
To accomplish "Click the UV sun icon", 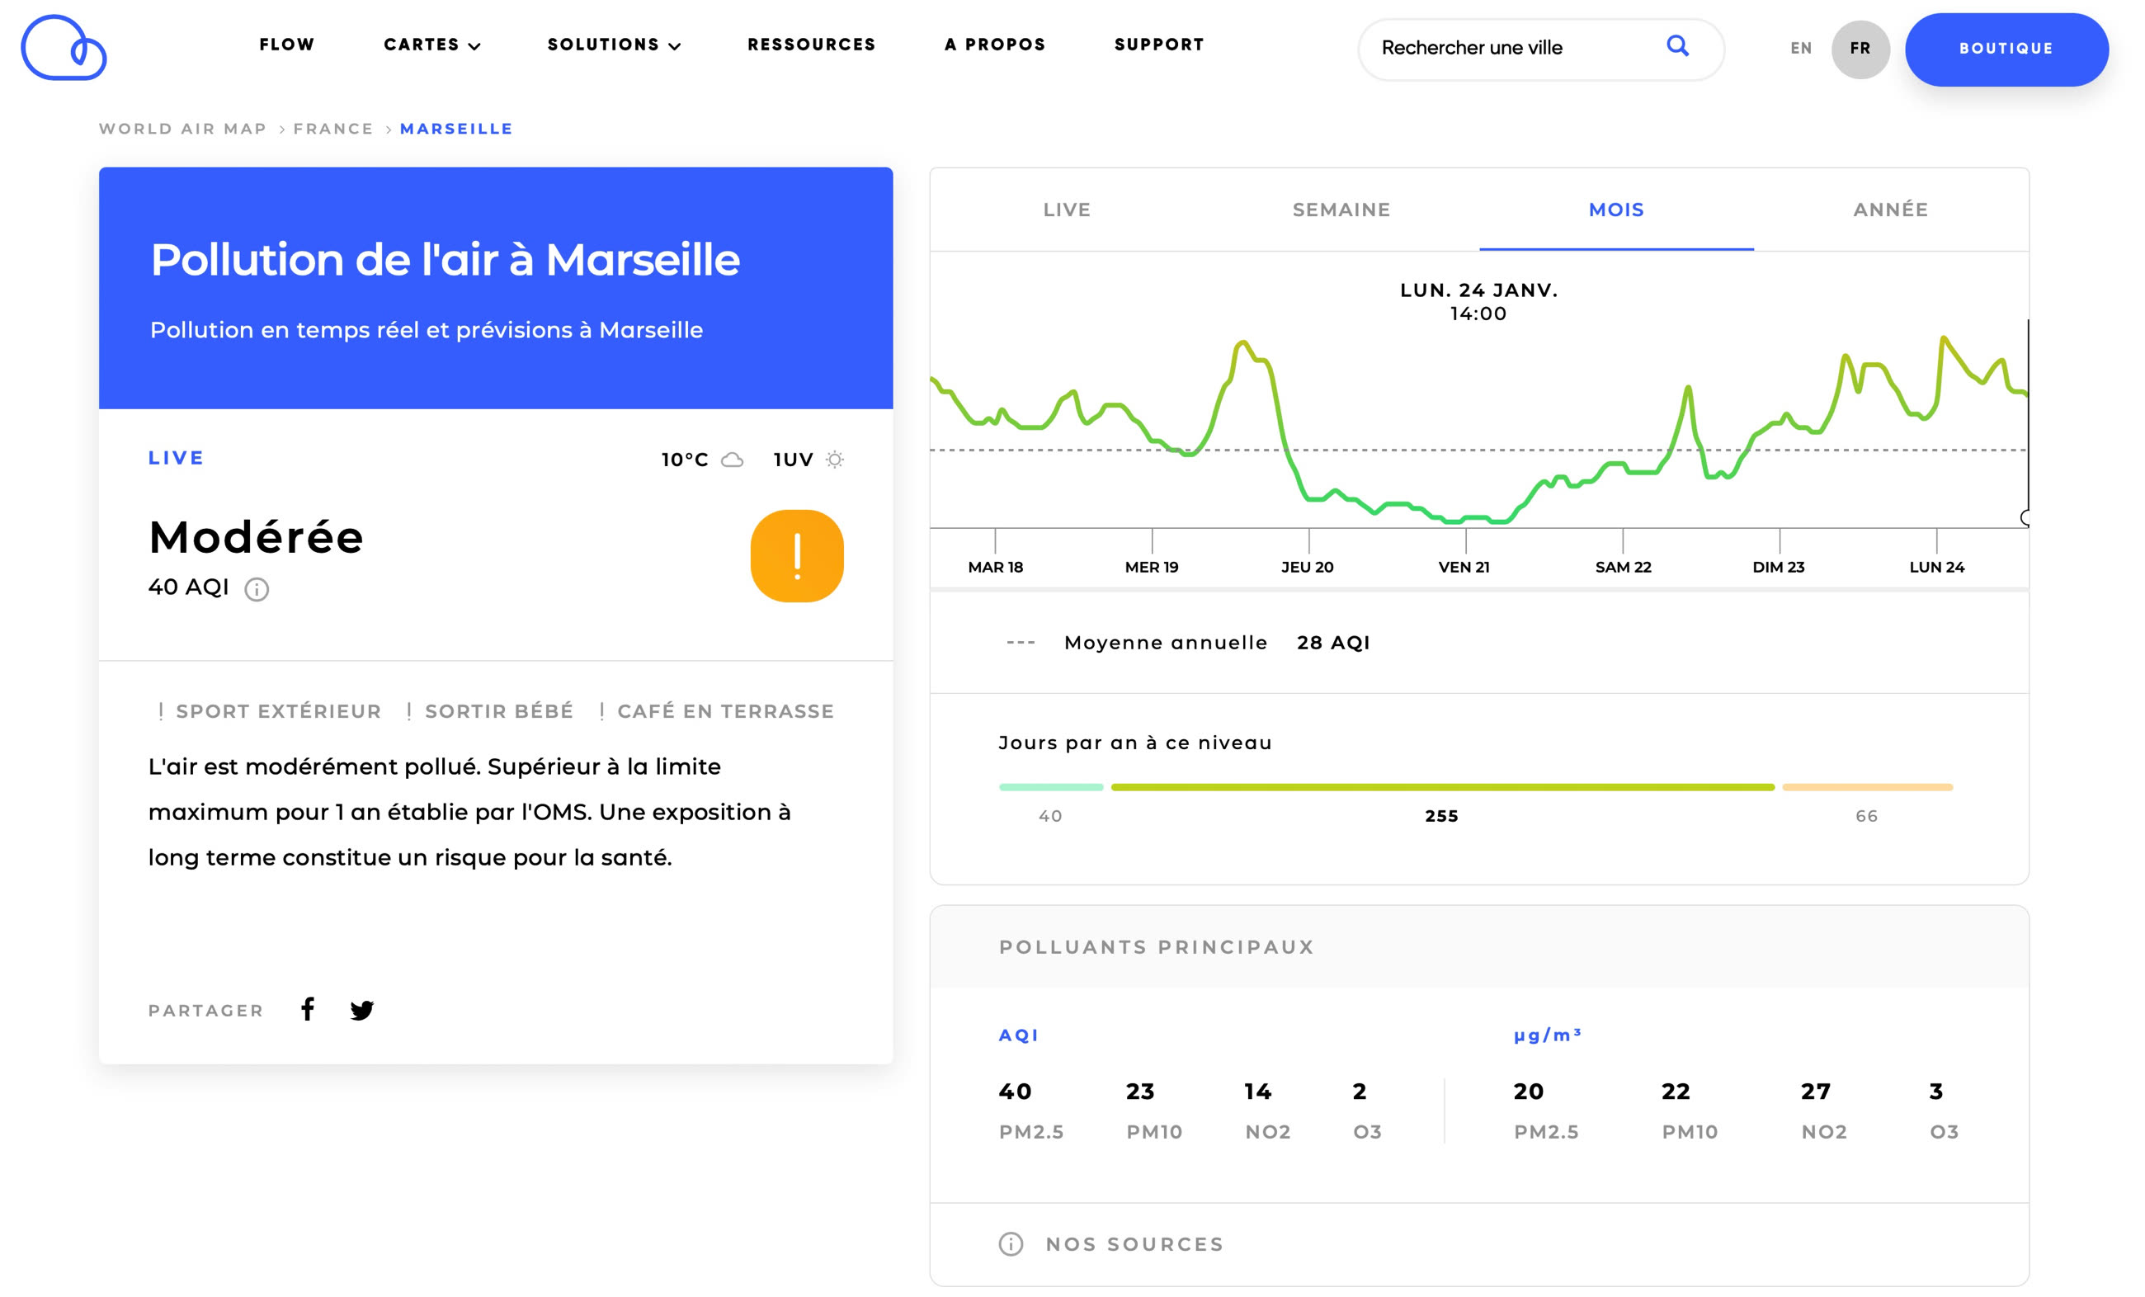I will point(834,460).
